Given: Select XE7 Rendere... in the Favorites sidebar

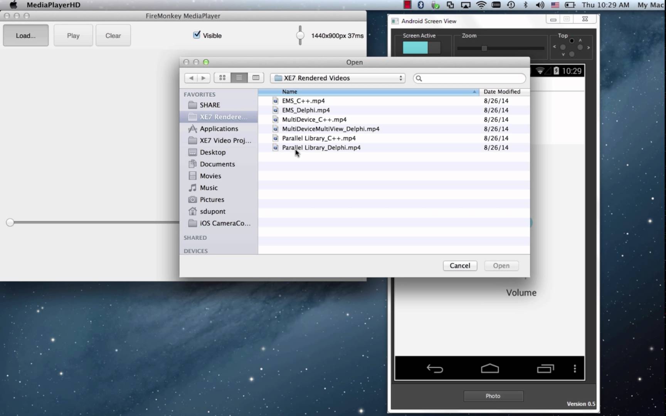Looking at the screenshot, I should (219, 117).
